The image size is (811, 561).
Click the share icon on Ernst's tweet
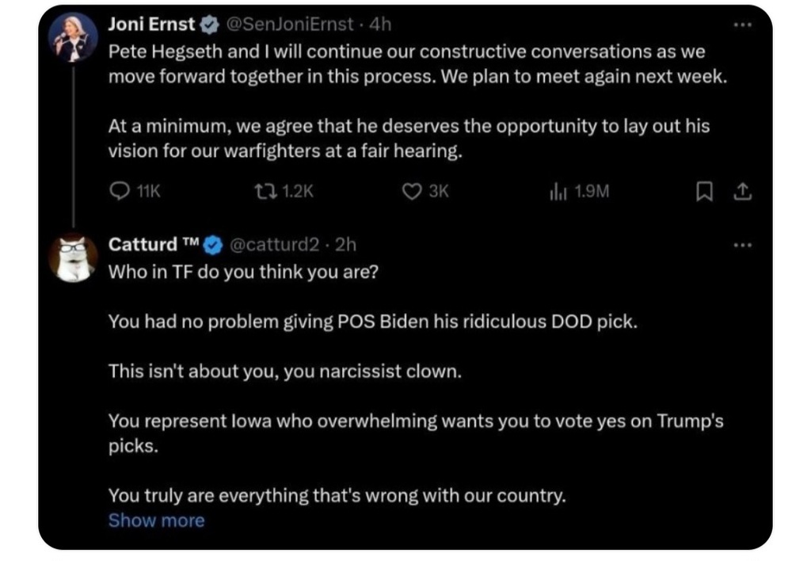coord(743,191)
